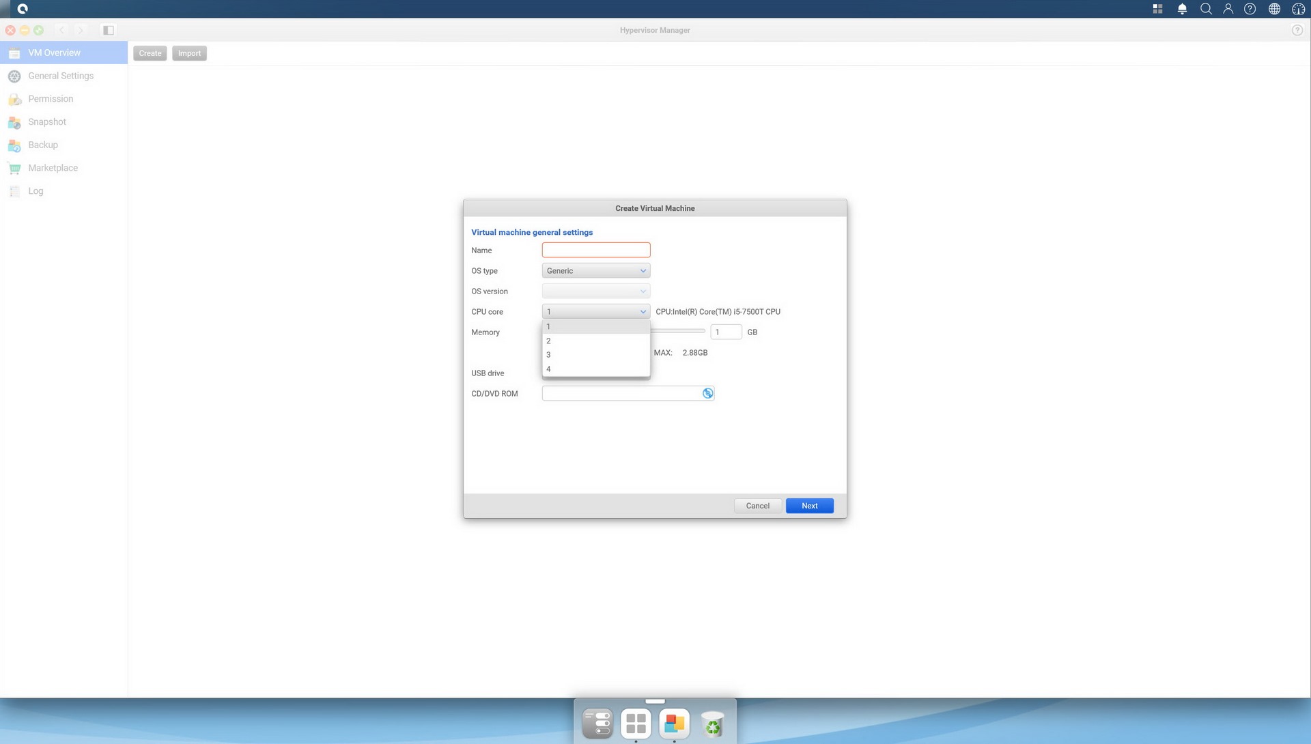
Task: Open the language globe icon
Action: pos(1274,9)
